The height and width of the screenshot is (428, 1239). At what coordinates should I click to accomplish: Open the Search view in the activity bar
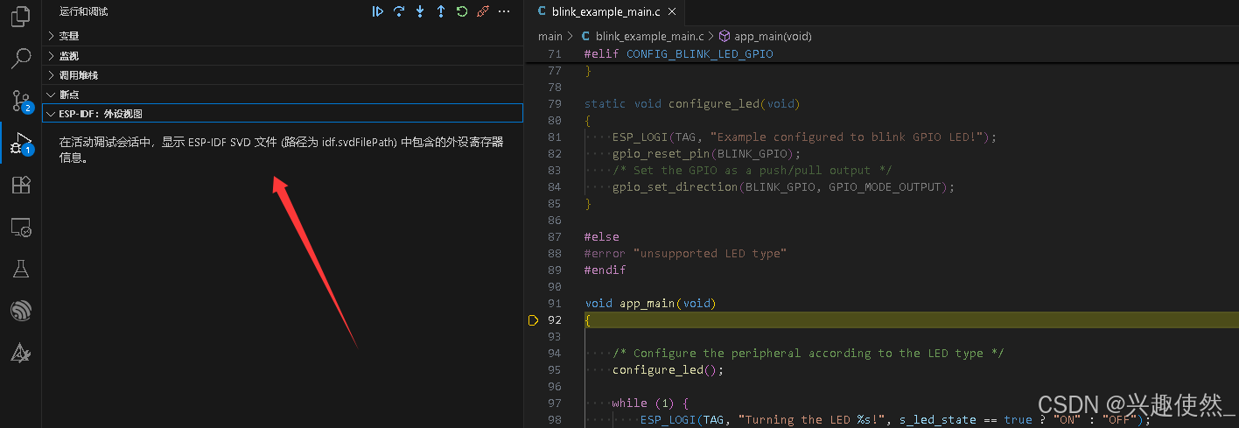[x=21, y=59]
